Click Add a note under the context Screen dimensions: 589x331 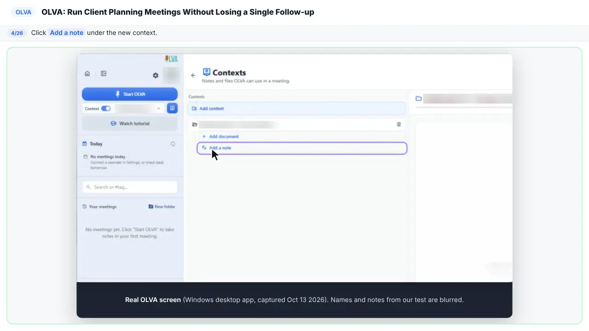302,148
